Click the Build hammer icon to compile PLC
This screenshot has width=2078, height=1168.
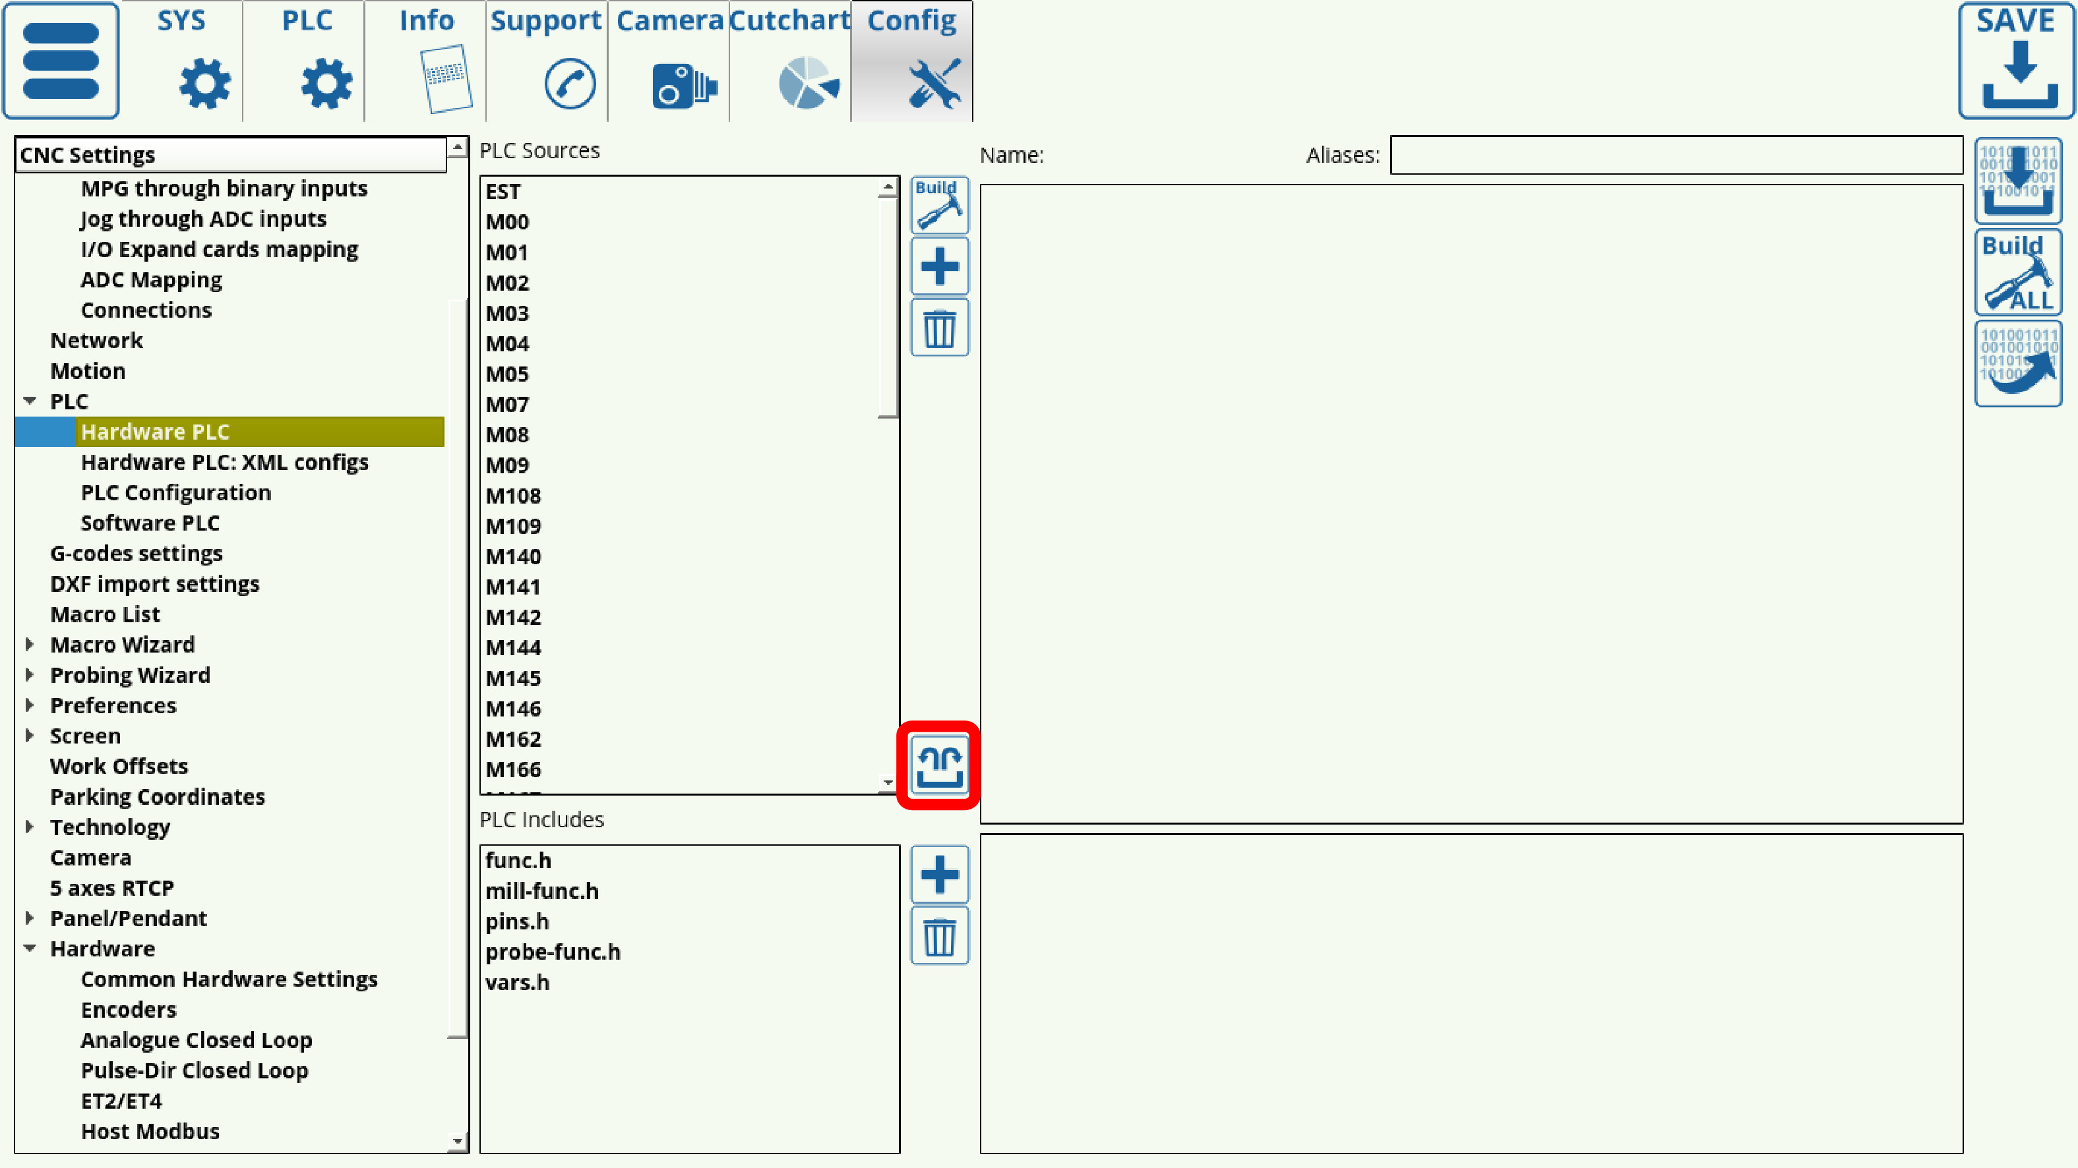pos(938,204)
